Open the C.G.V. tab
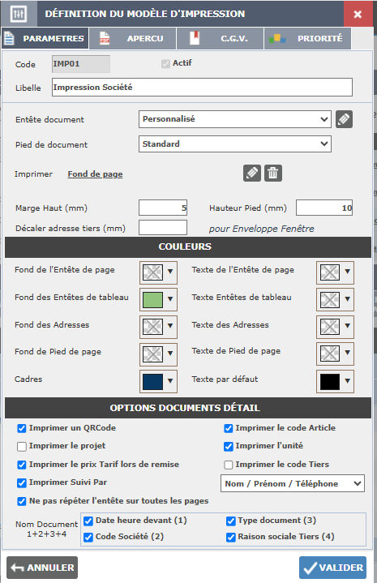The height and width of the screenshot is (583, 377). 221,38
